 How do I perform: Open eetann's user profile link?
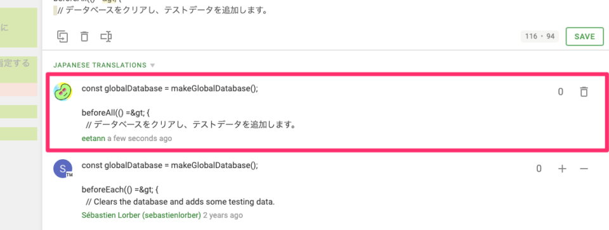pos(93,138)
